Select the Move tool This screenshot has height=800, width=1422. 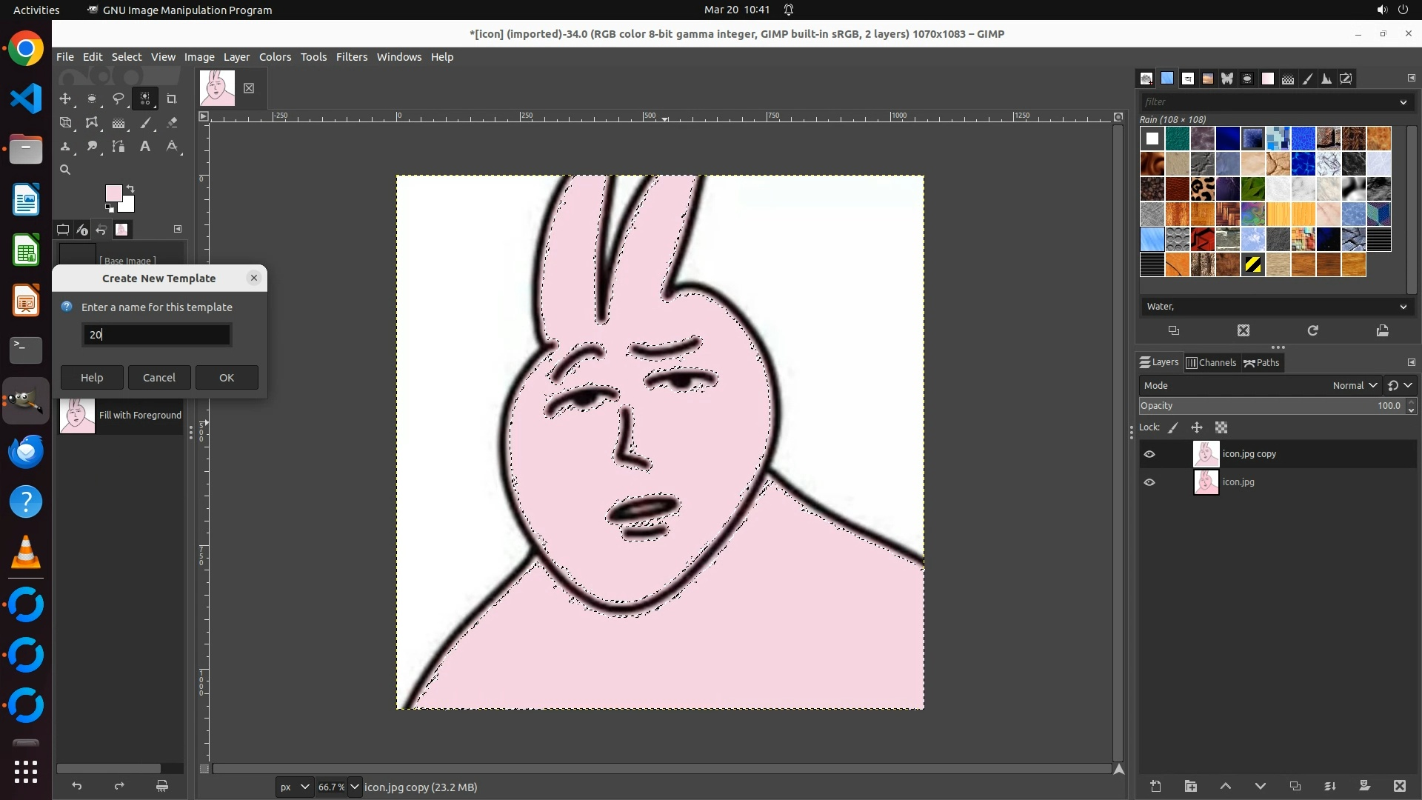[65, 99]
